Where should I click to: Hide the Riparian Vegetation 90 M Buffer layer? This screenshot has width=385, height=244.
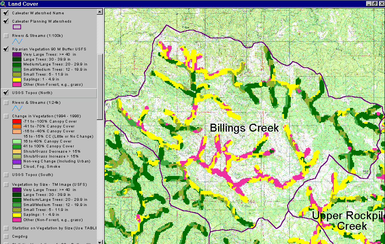click(6, 49)
